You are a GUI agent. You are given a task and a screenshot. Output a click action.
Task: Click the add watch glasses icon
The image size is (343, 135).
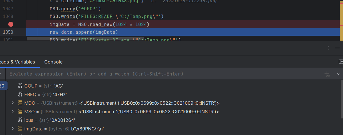(328, 74)
